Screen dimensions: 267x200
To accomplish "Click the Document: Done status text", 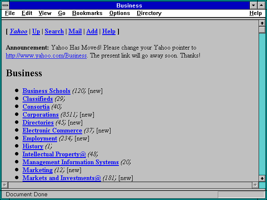I will [27, 194].
